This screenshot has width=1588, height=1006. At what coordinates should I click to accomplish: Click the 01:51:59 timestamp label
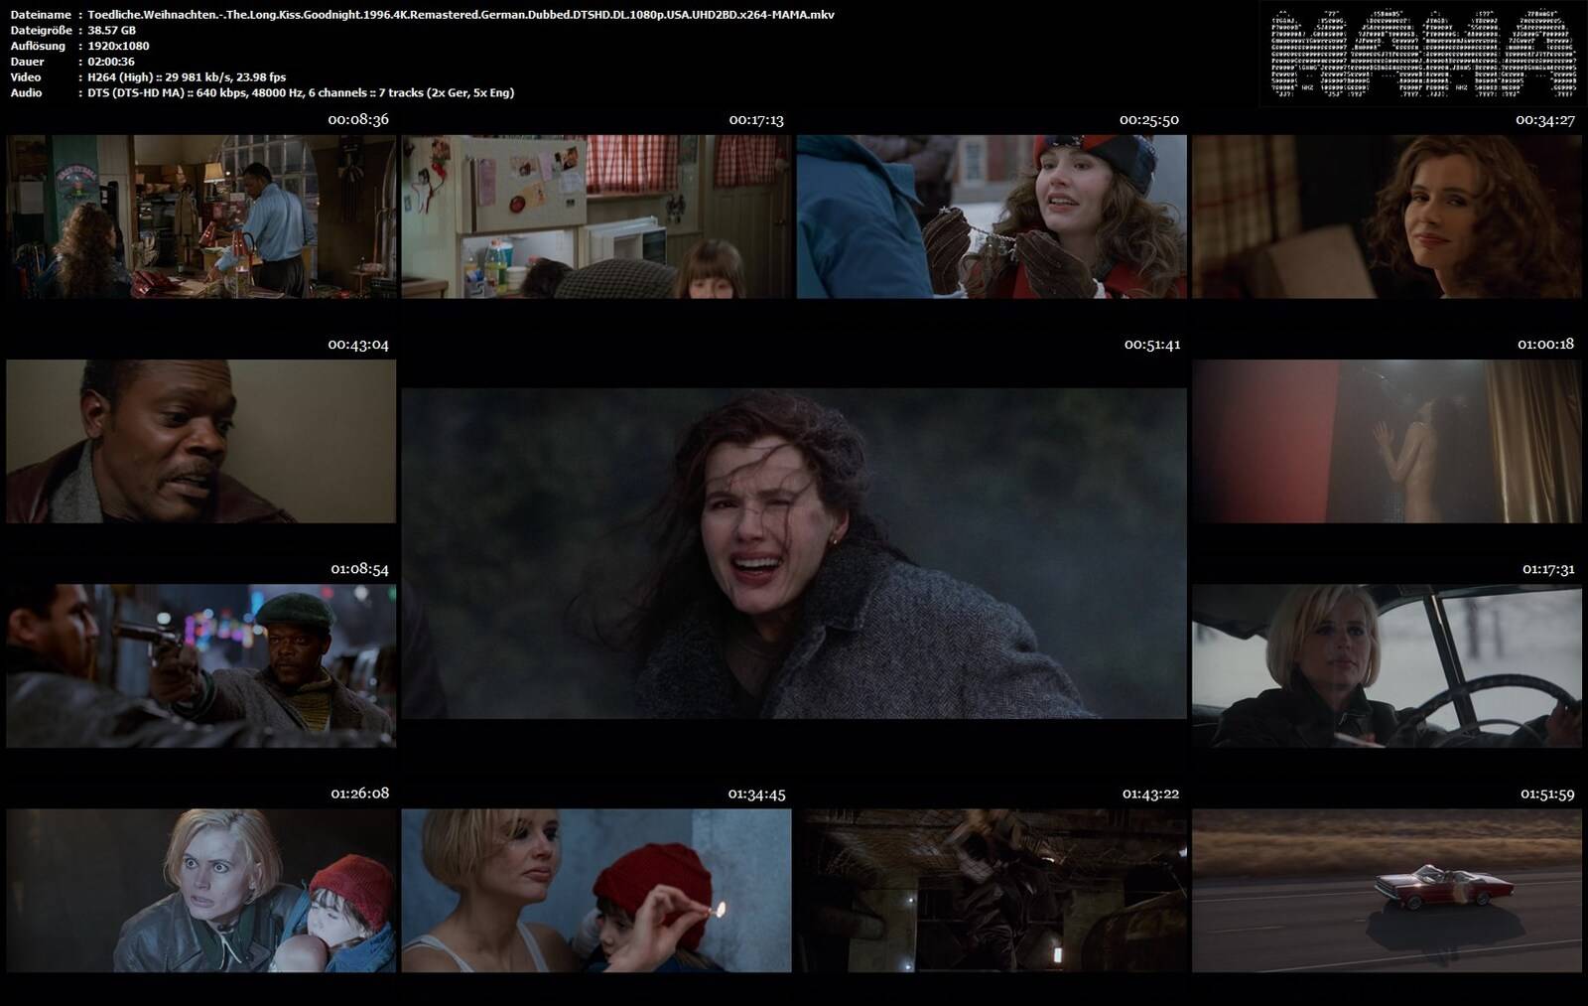pyautogui.click(x=1547, y=793)
